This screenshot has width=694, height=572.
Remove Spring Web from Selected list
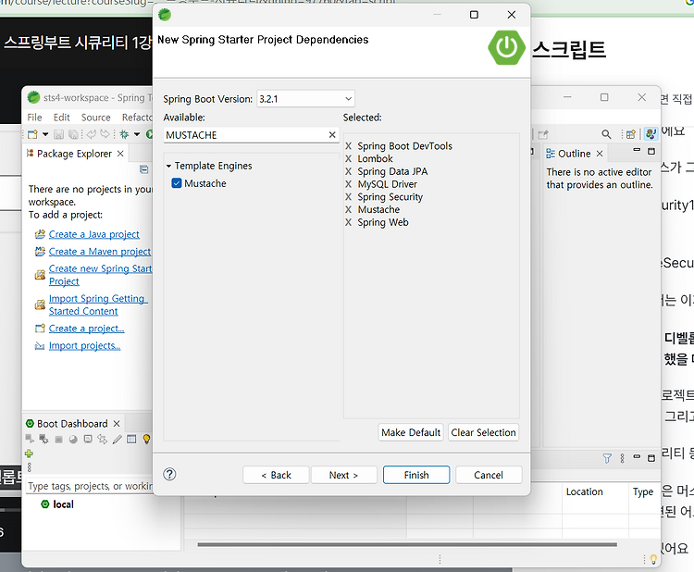[348, 222]
